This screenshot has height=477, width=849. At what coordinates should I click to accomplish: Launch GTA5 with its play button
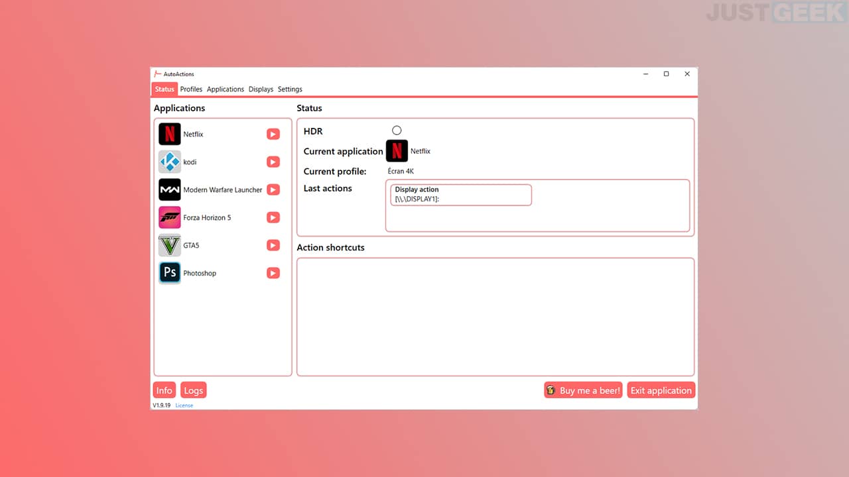273,245
